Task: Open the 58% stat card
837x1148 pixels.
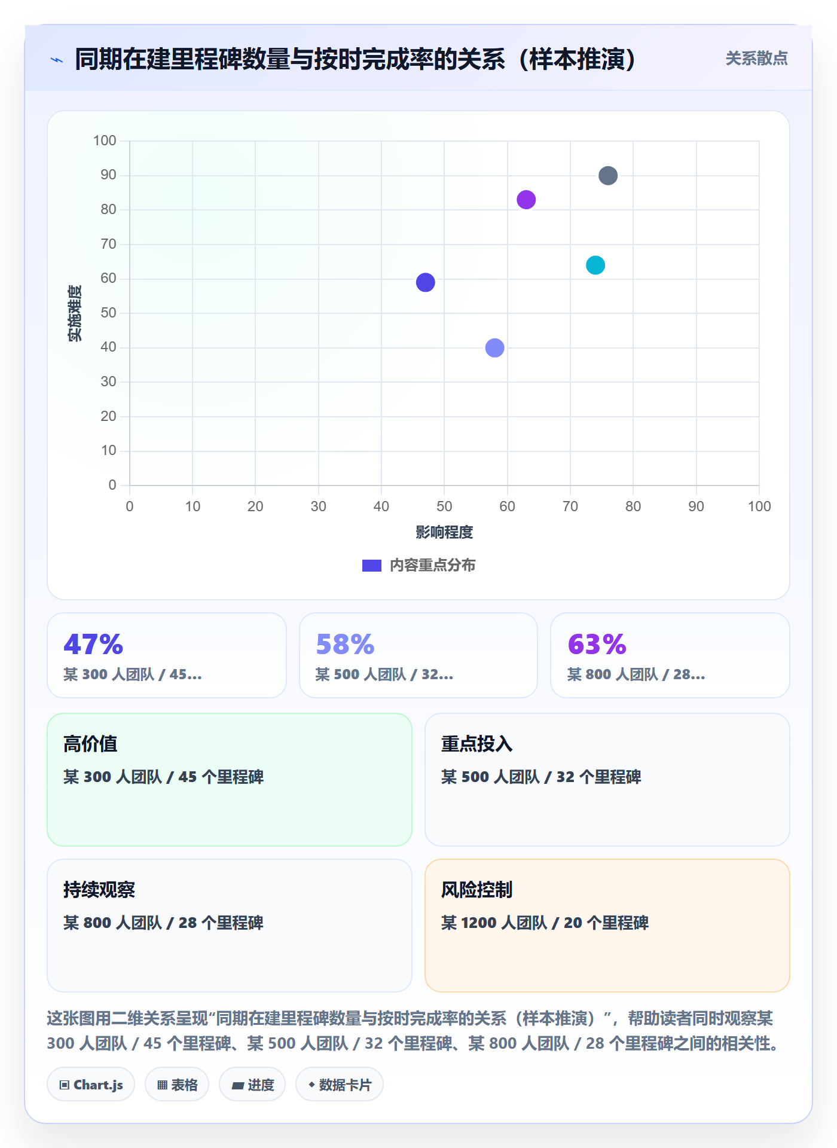Action: 418,655
